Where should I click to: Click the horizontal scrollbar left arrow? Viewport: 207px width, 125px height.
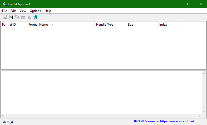pos(3,115)
